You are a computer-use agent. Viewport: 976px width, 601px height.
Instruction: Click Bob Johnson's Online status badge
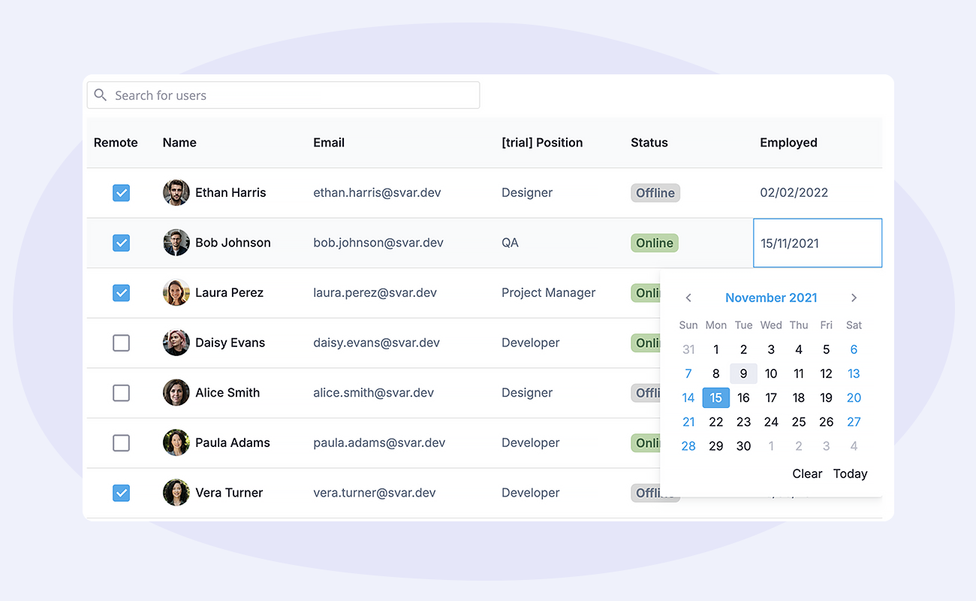click(655, 243)
